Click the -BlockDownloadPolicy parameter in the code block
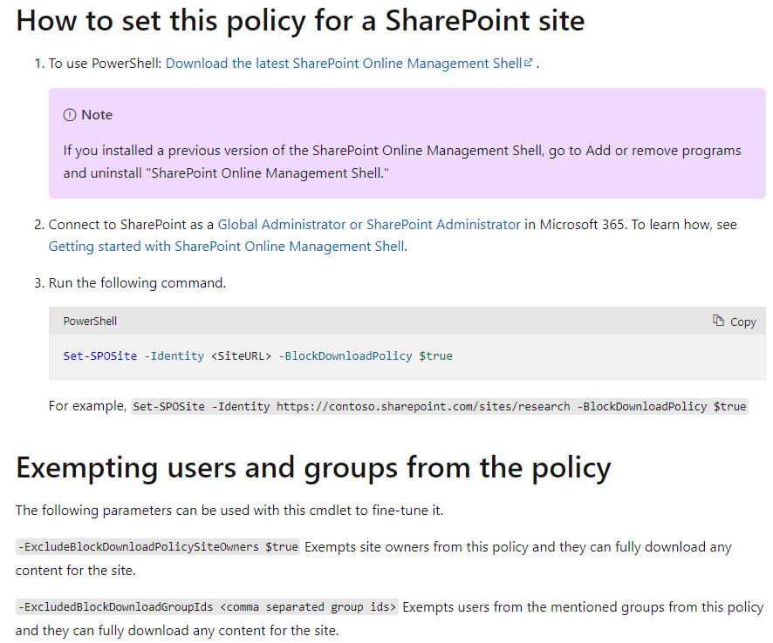 (345, 356)
